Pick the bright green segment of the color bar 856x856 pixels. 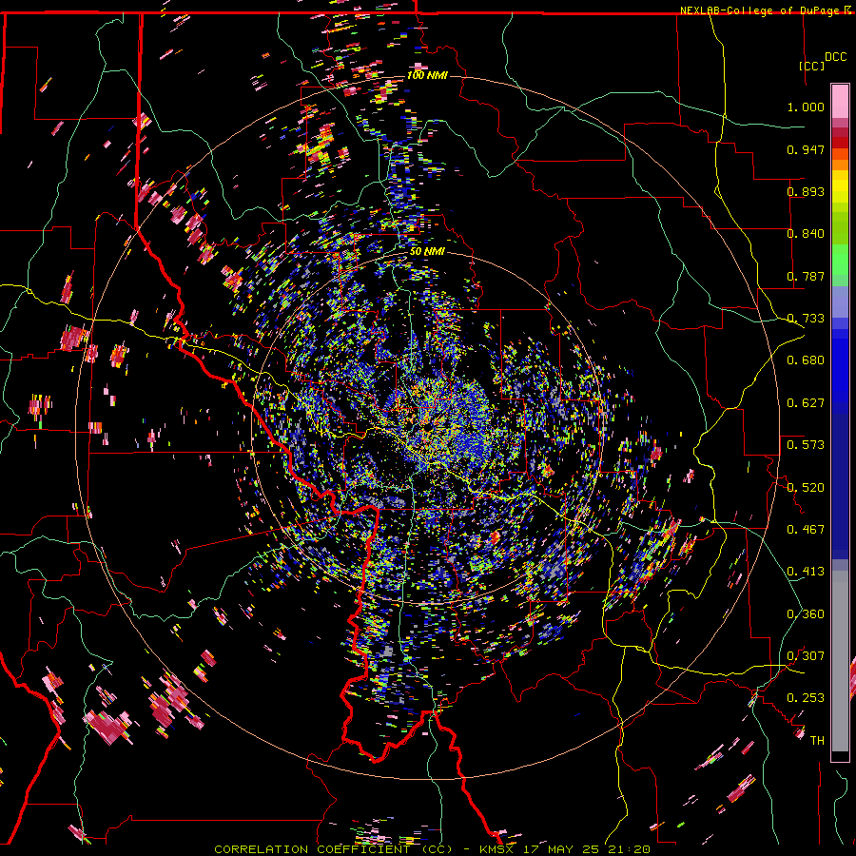[840, 260]
